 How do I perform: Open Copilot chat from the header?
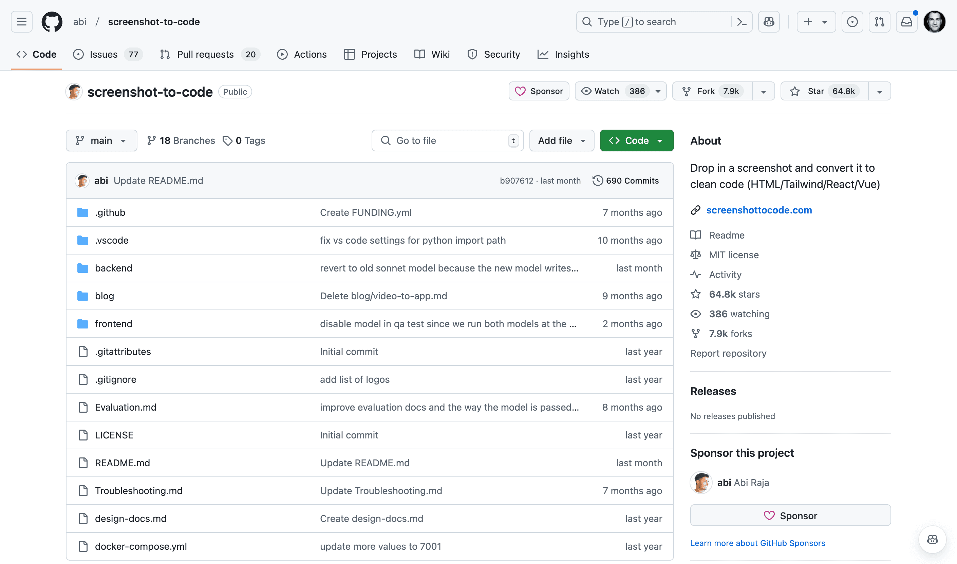769,22
